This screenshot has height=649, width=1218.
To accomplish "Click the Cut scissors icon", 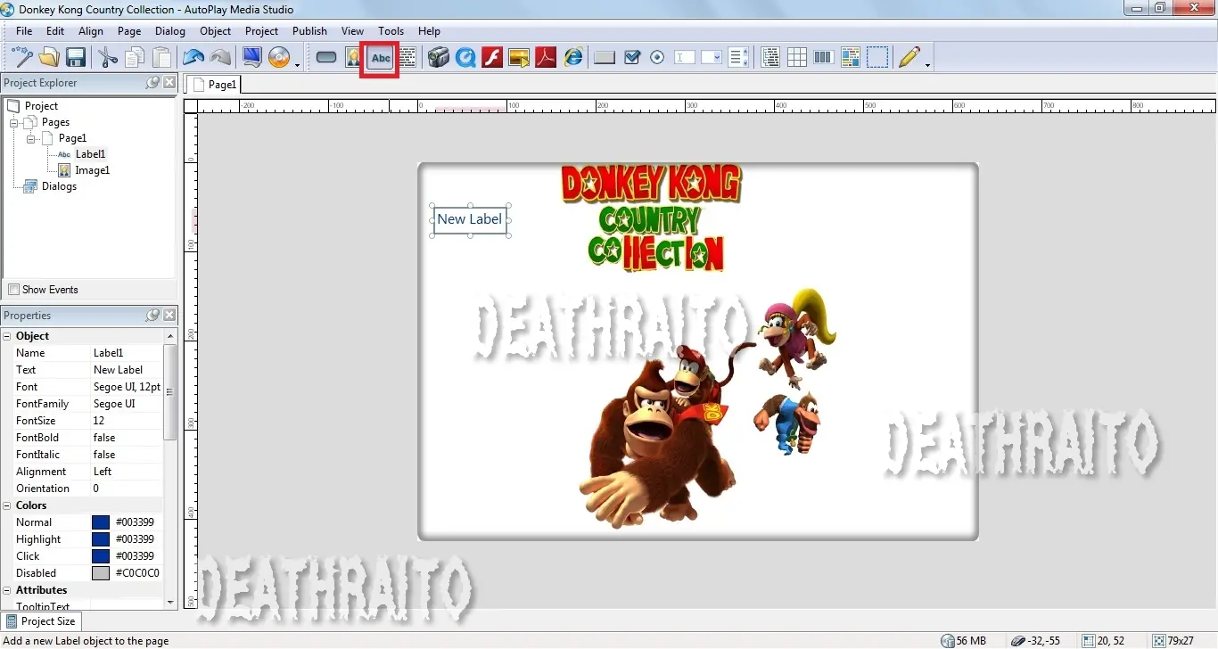I will [x=108, y=58].
